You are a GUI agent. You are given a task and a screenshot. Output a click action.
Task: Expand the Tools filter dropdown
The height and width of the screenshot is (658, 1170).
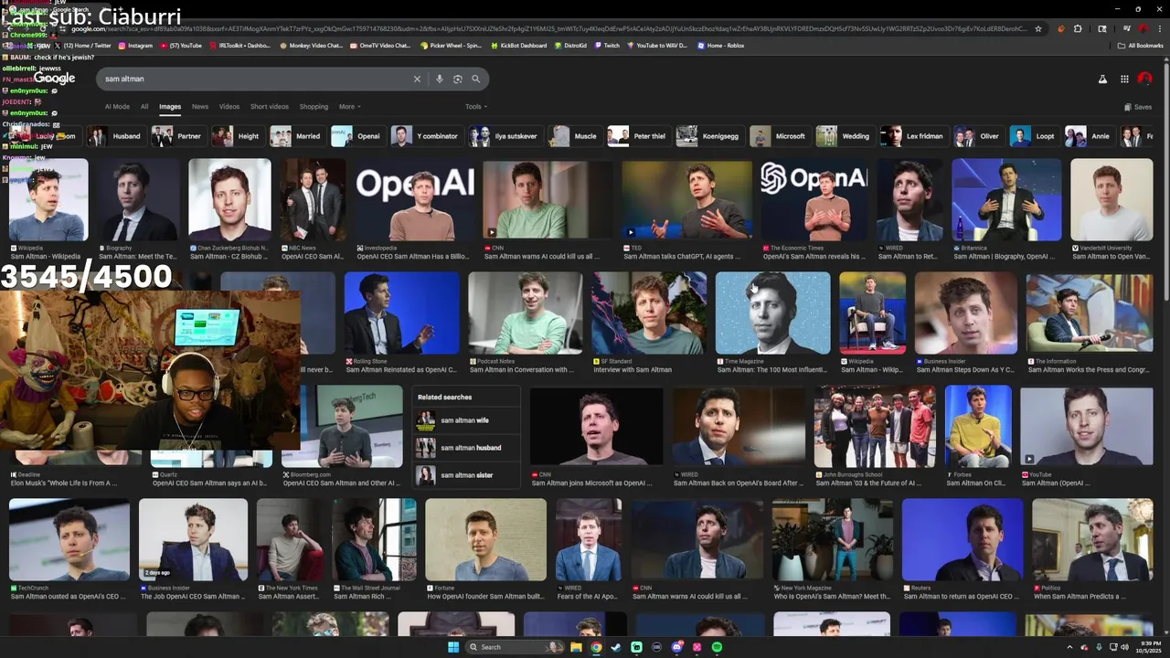[x=476, y=107]
